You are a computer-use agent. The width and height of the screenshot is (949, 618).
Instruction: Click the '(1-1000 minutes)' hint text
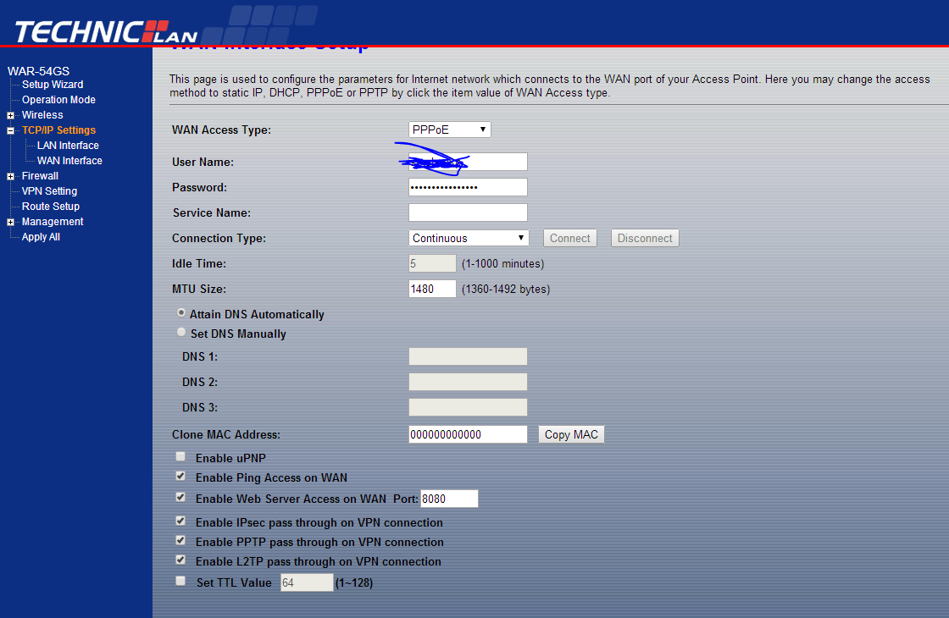pos(503,263)
